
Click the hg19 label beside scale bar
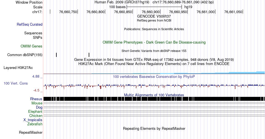pos(188,7)
